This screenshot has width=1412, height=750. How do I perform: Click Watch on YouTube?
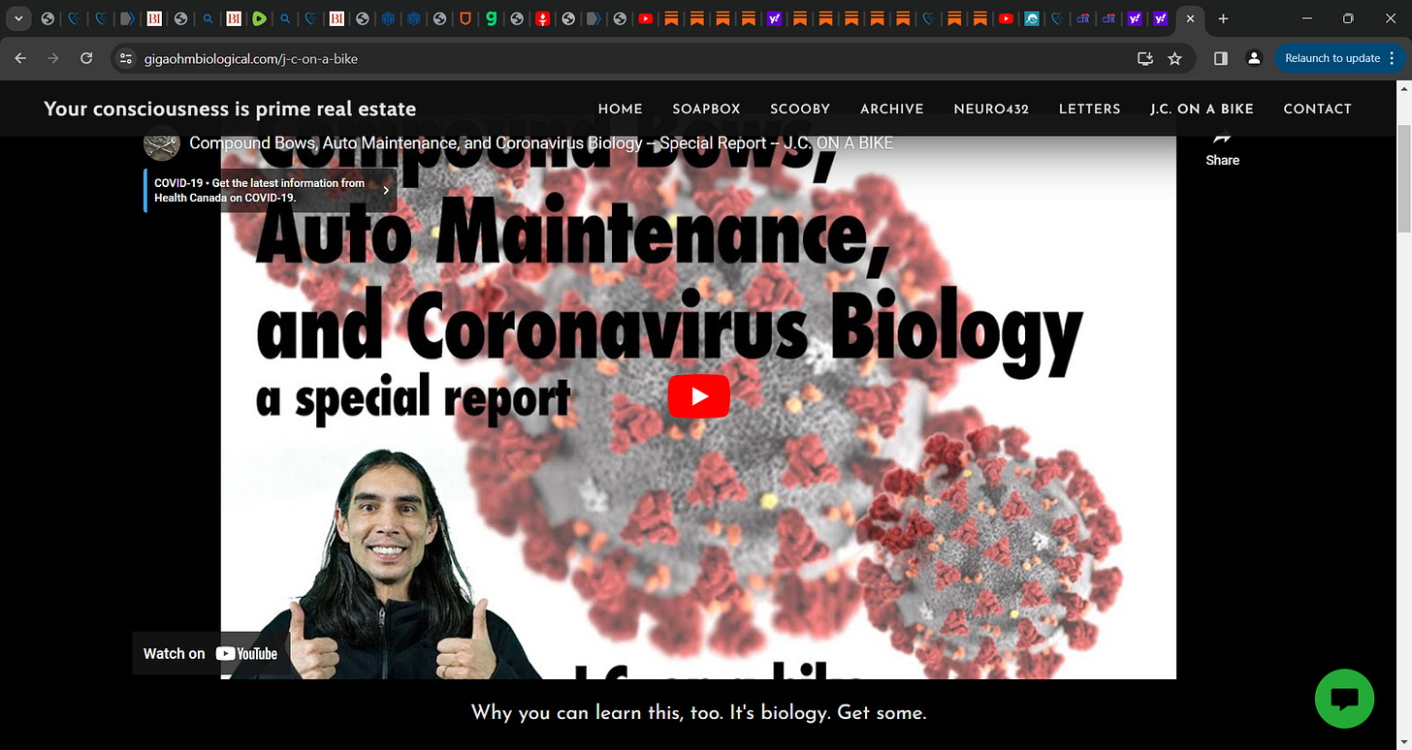click(209, 653)
